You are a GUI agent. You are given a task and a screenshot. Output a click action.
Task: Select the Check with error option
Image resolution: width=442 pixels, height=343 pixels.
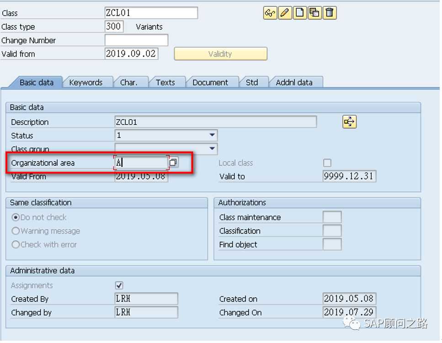16,245
